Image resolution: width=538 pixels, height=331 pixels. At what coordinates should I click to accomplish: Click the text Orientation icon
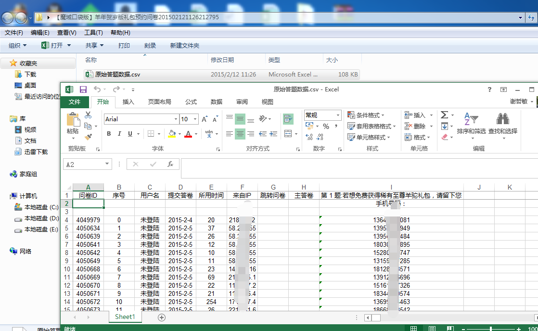(263, 119)
